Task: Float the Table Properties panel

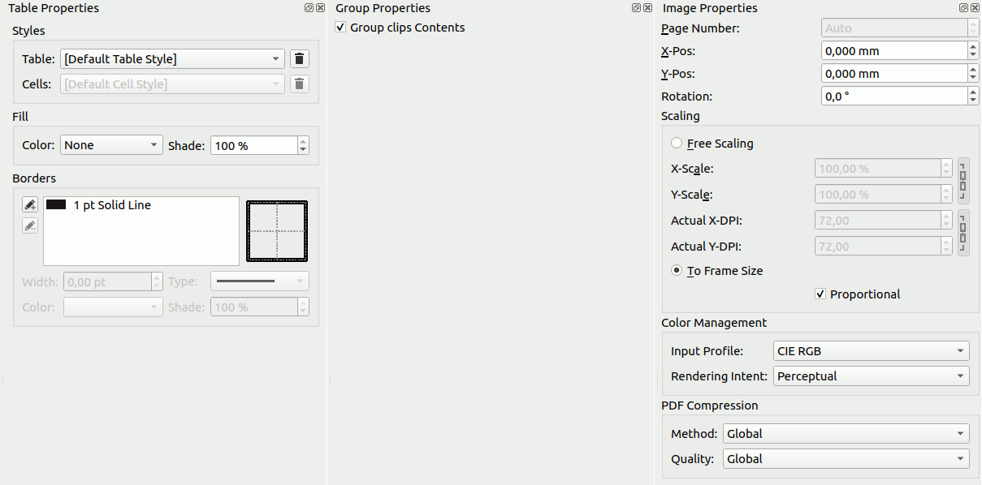Action: pos(309,8)
